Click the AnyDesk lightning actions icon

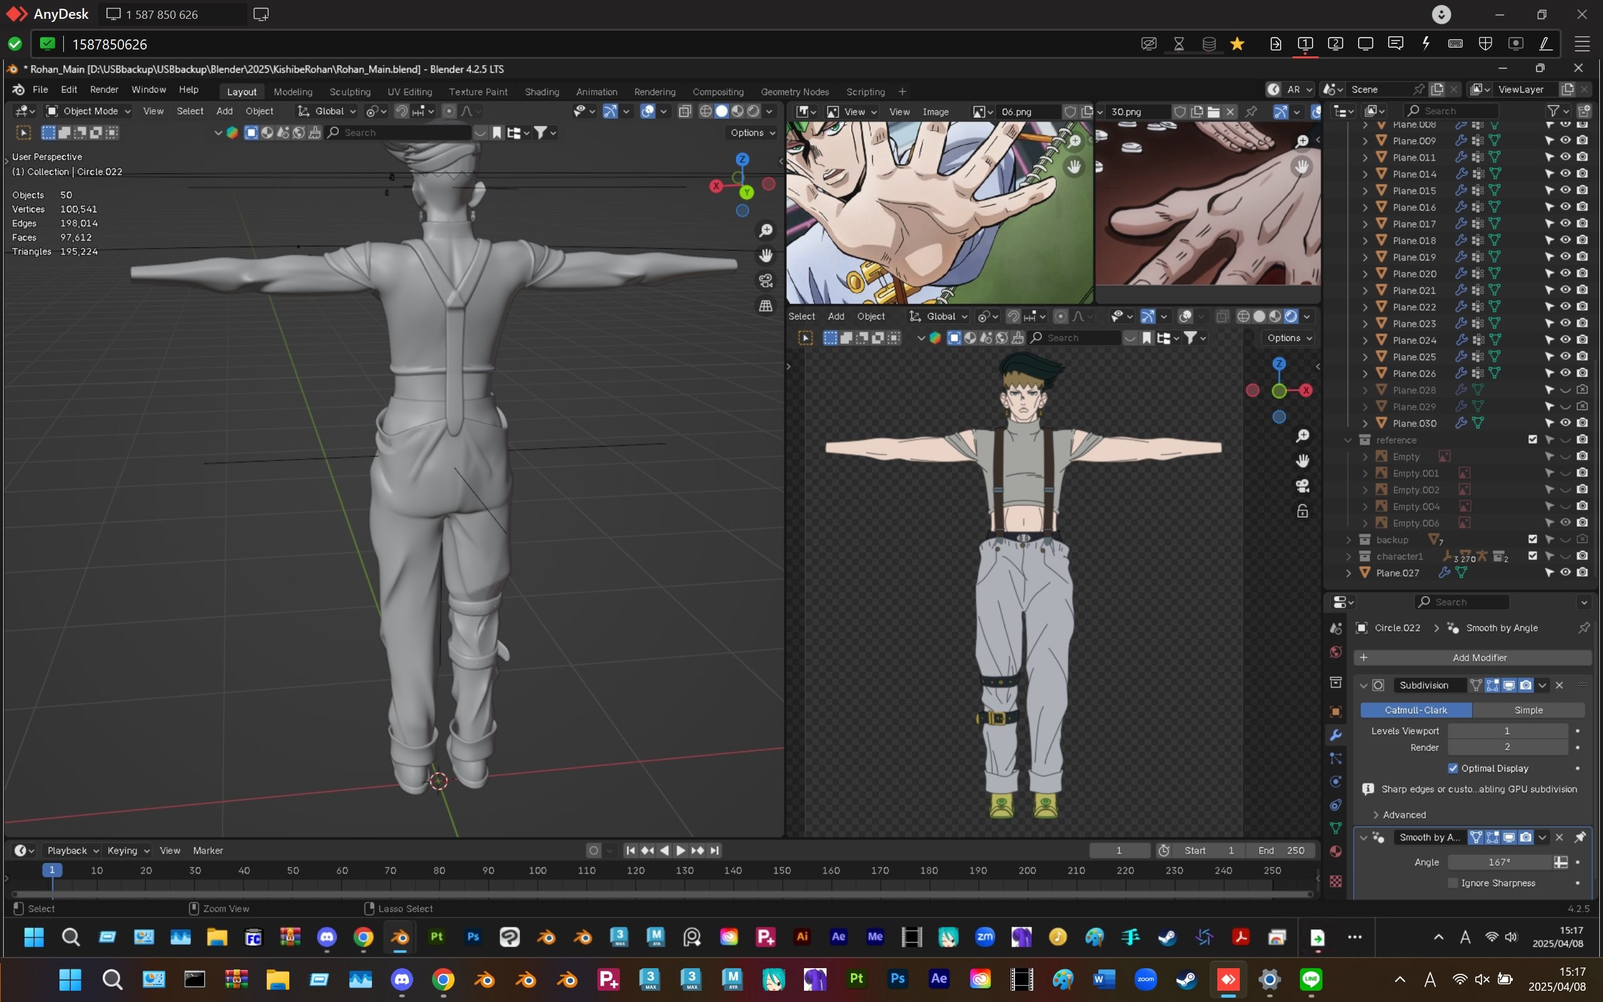pos(1425,44)
